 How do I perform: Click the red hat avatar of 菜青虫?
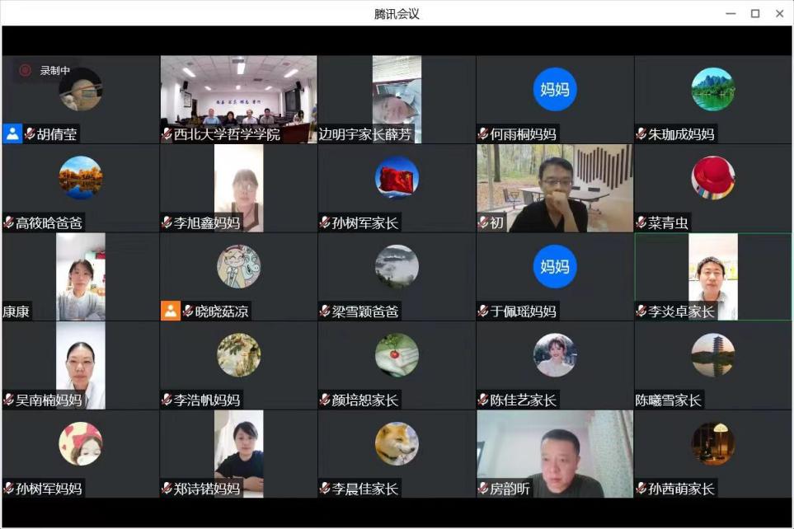(712, 177)
